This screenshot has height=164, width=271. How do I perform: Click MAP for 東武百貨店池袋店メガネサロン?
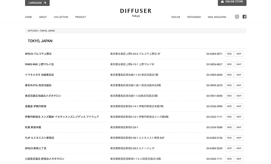click(x=239, y=96)
